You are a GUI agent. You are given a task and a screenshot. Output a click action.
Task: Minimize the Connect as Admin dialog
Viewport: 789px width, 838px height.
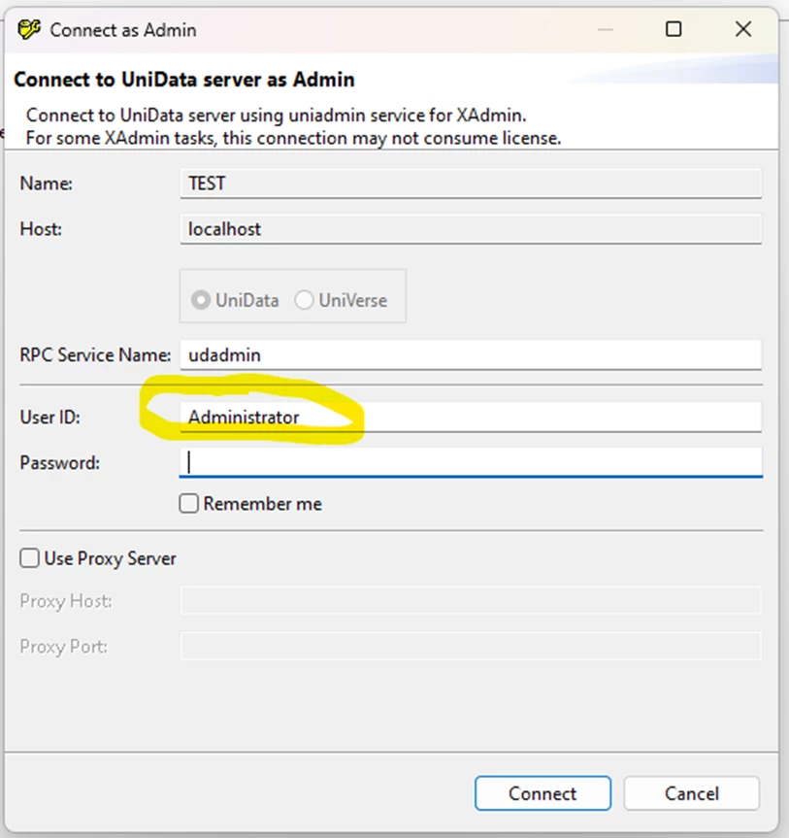pyautogui.click(x=605, y=29)
